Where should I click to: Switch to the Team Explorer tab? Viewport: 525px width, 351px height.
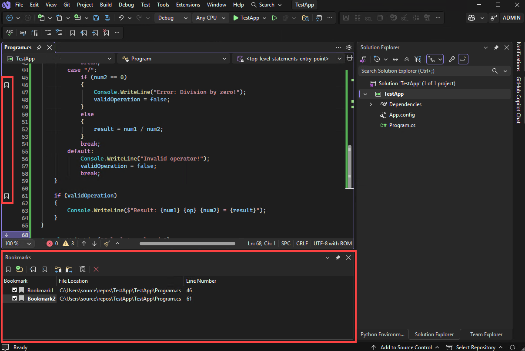tap(485, 334)
